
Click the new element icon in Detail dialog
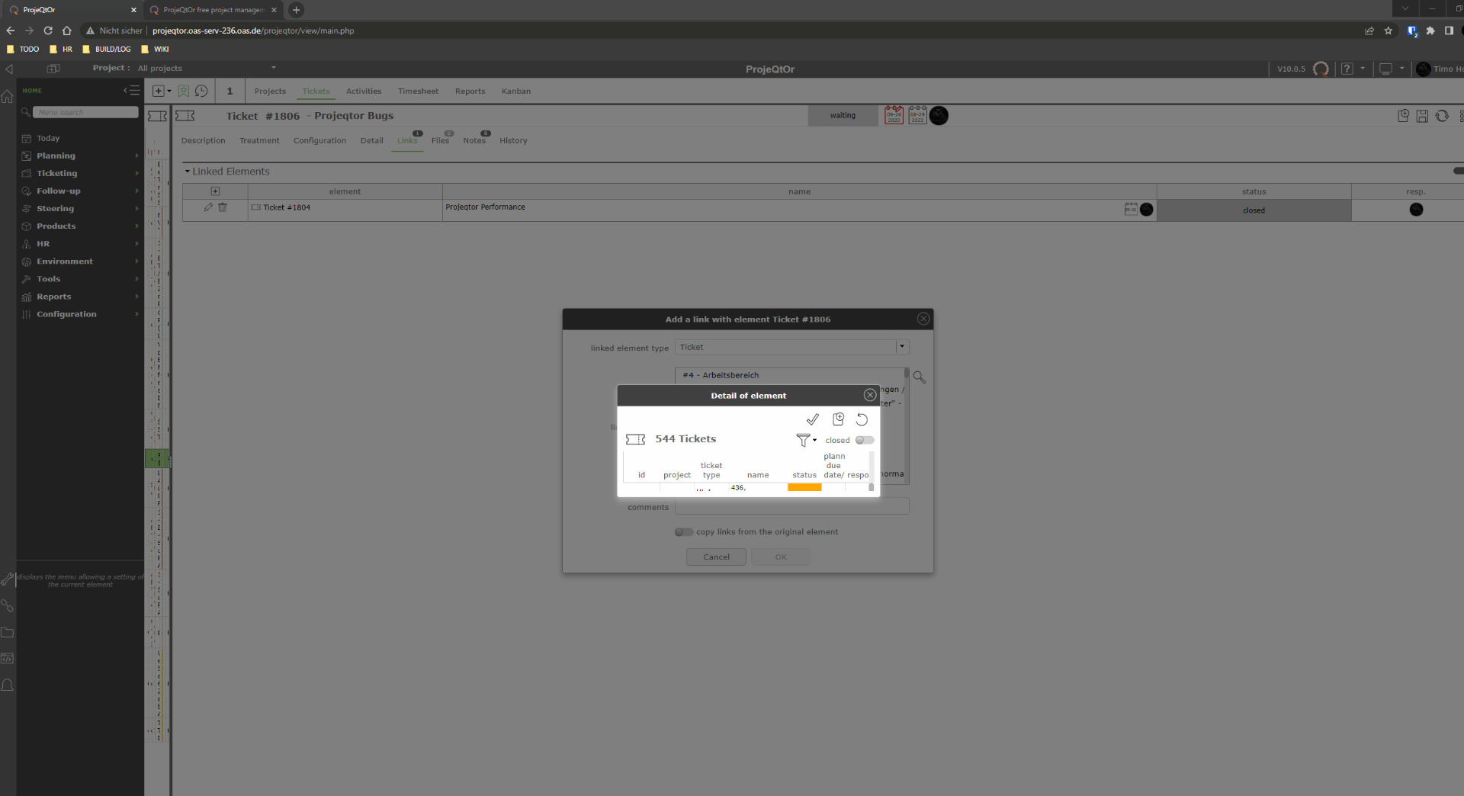838,419
